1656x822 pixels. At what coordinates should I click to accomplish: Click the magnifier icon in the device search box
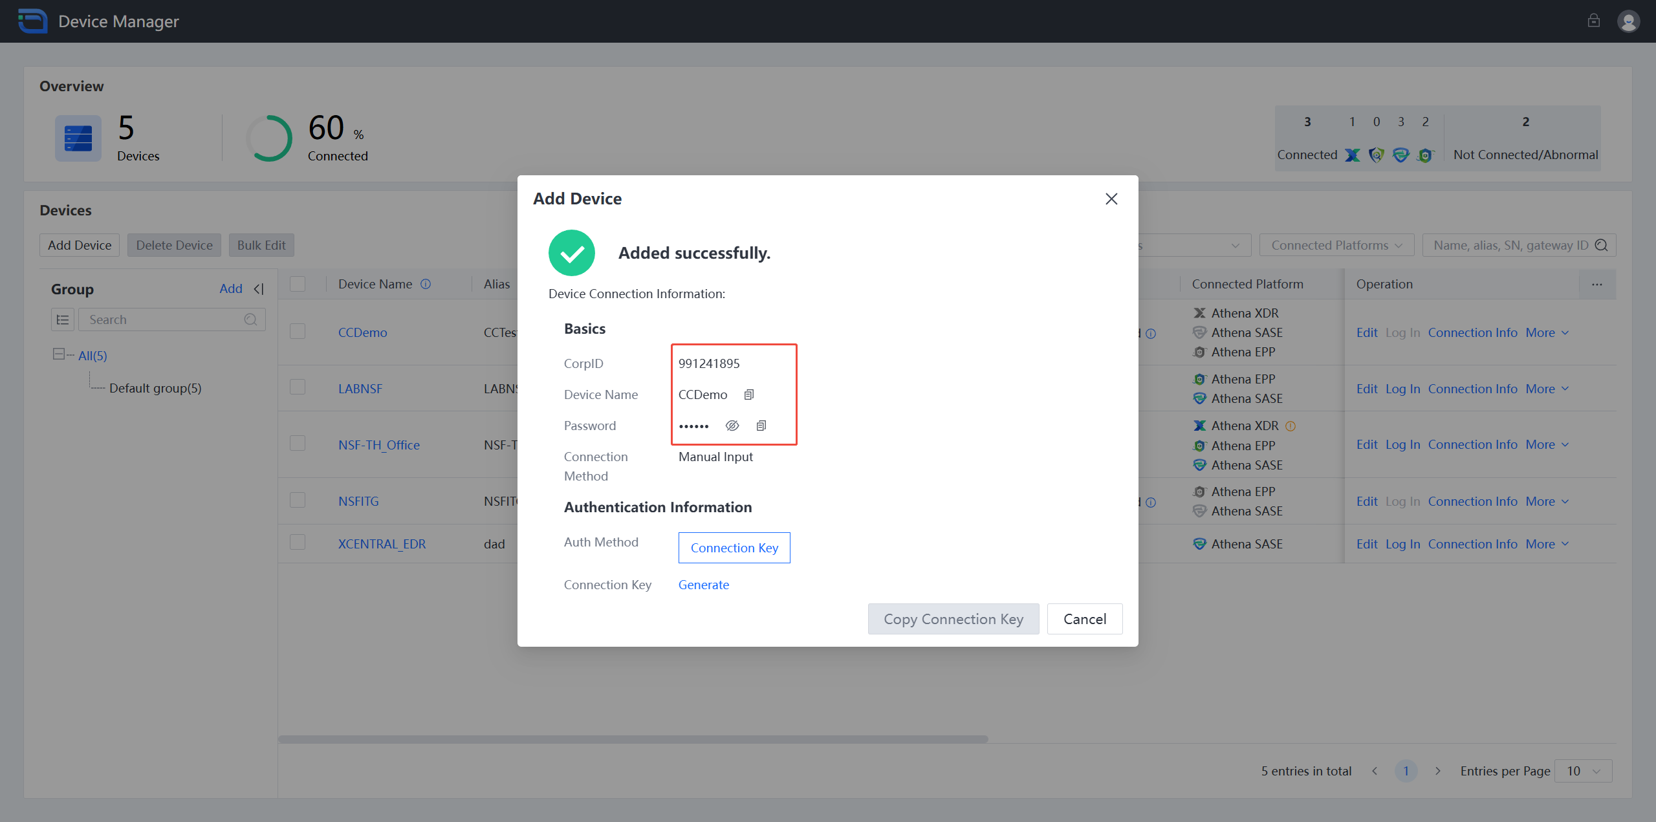pyautogui.click(x=1602, y=244)
